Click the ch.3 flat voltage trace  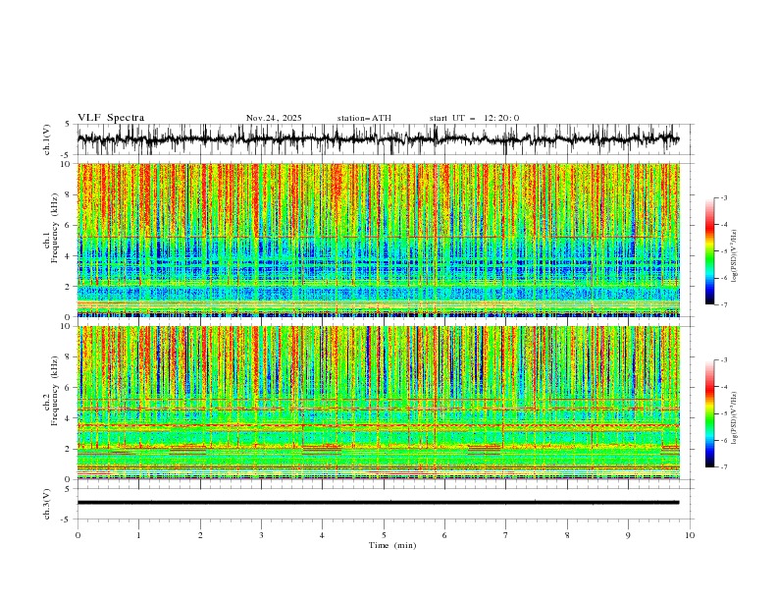point(379,503)
